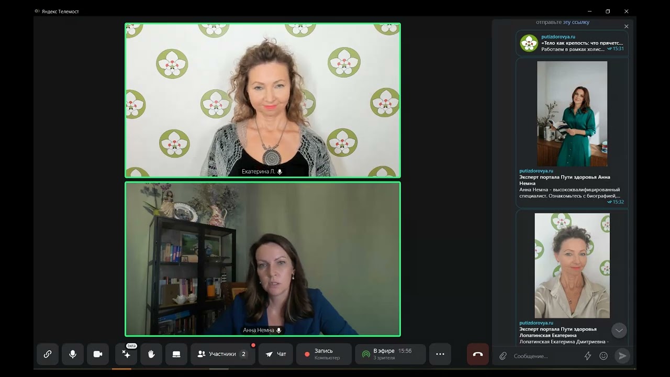Click Екатерина Л. name label microphone indicator
The height and width of the screenshot is (377, 670).
(x=280, y=172)
